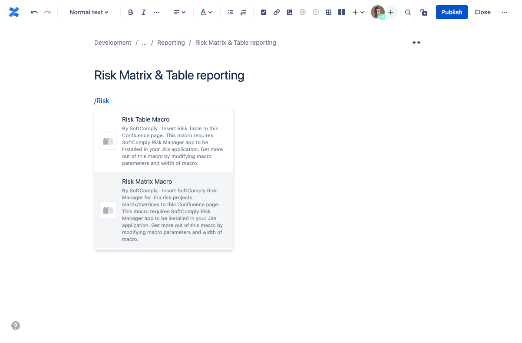Open the Risk Matrix & Table reporting breadcrumb
The width and height of the screenshot is (522, 343).
coord(236,43)
